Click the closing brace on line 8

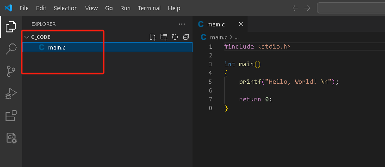pos(226,108)
